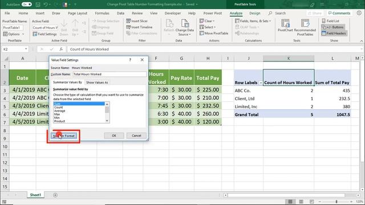Switch to Normal view in status bar
365x205 pixels.
pyautogui.click(x=290, y=202)
